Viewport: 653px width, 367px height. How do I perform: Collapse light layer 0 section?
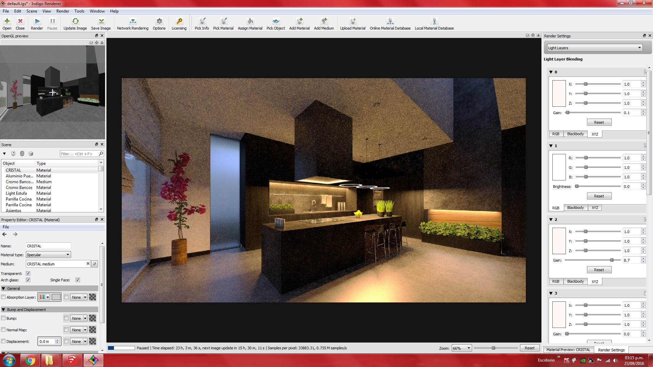(x=551, y=72)
